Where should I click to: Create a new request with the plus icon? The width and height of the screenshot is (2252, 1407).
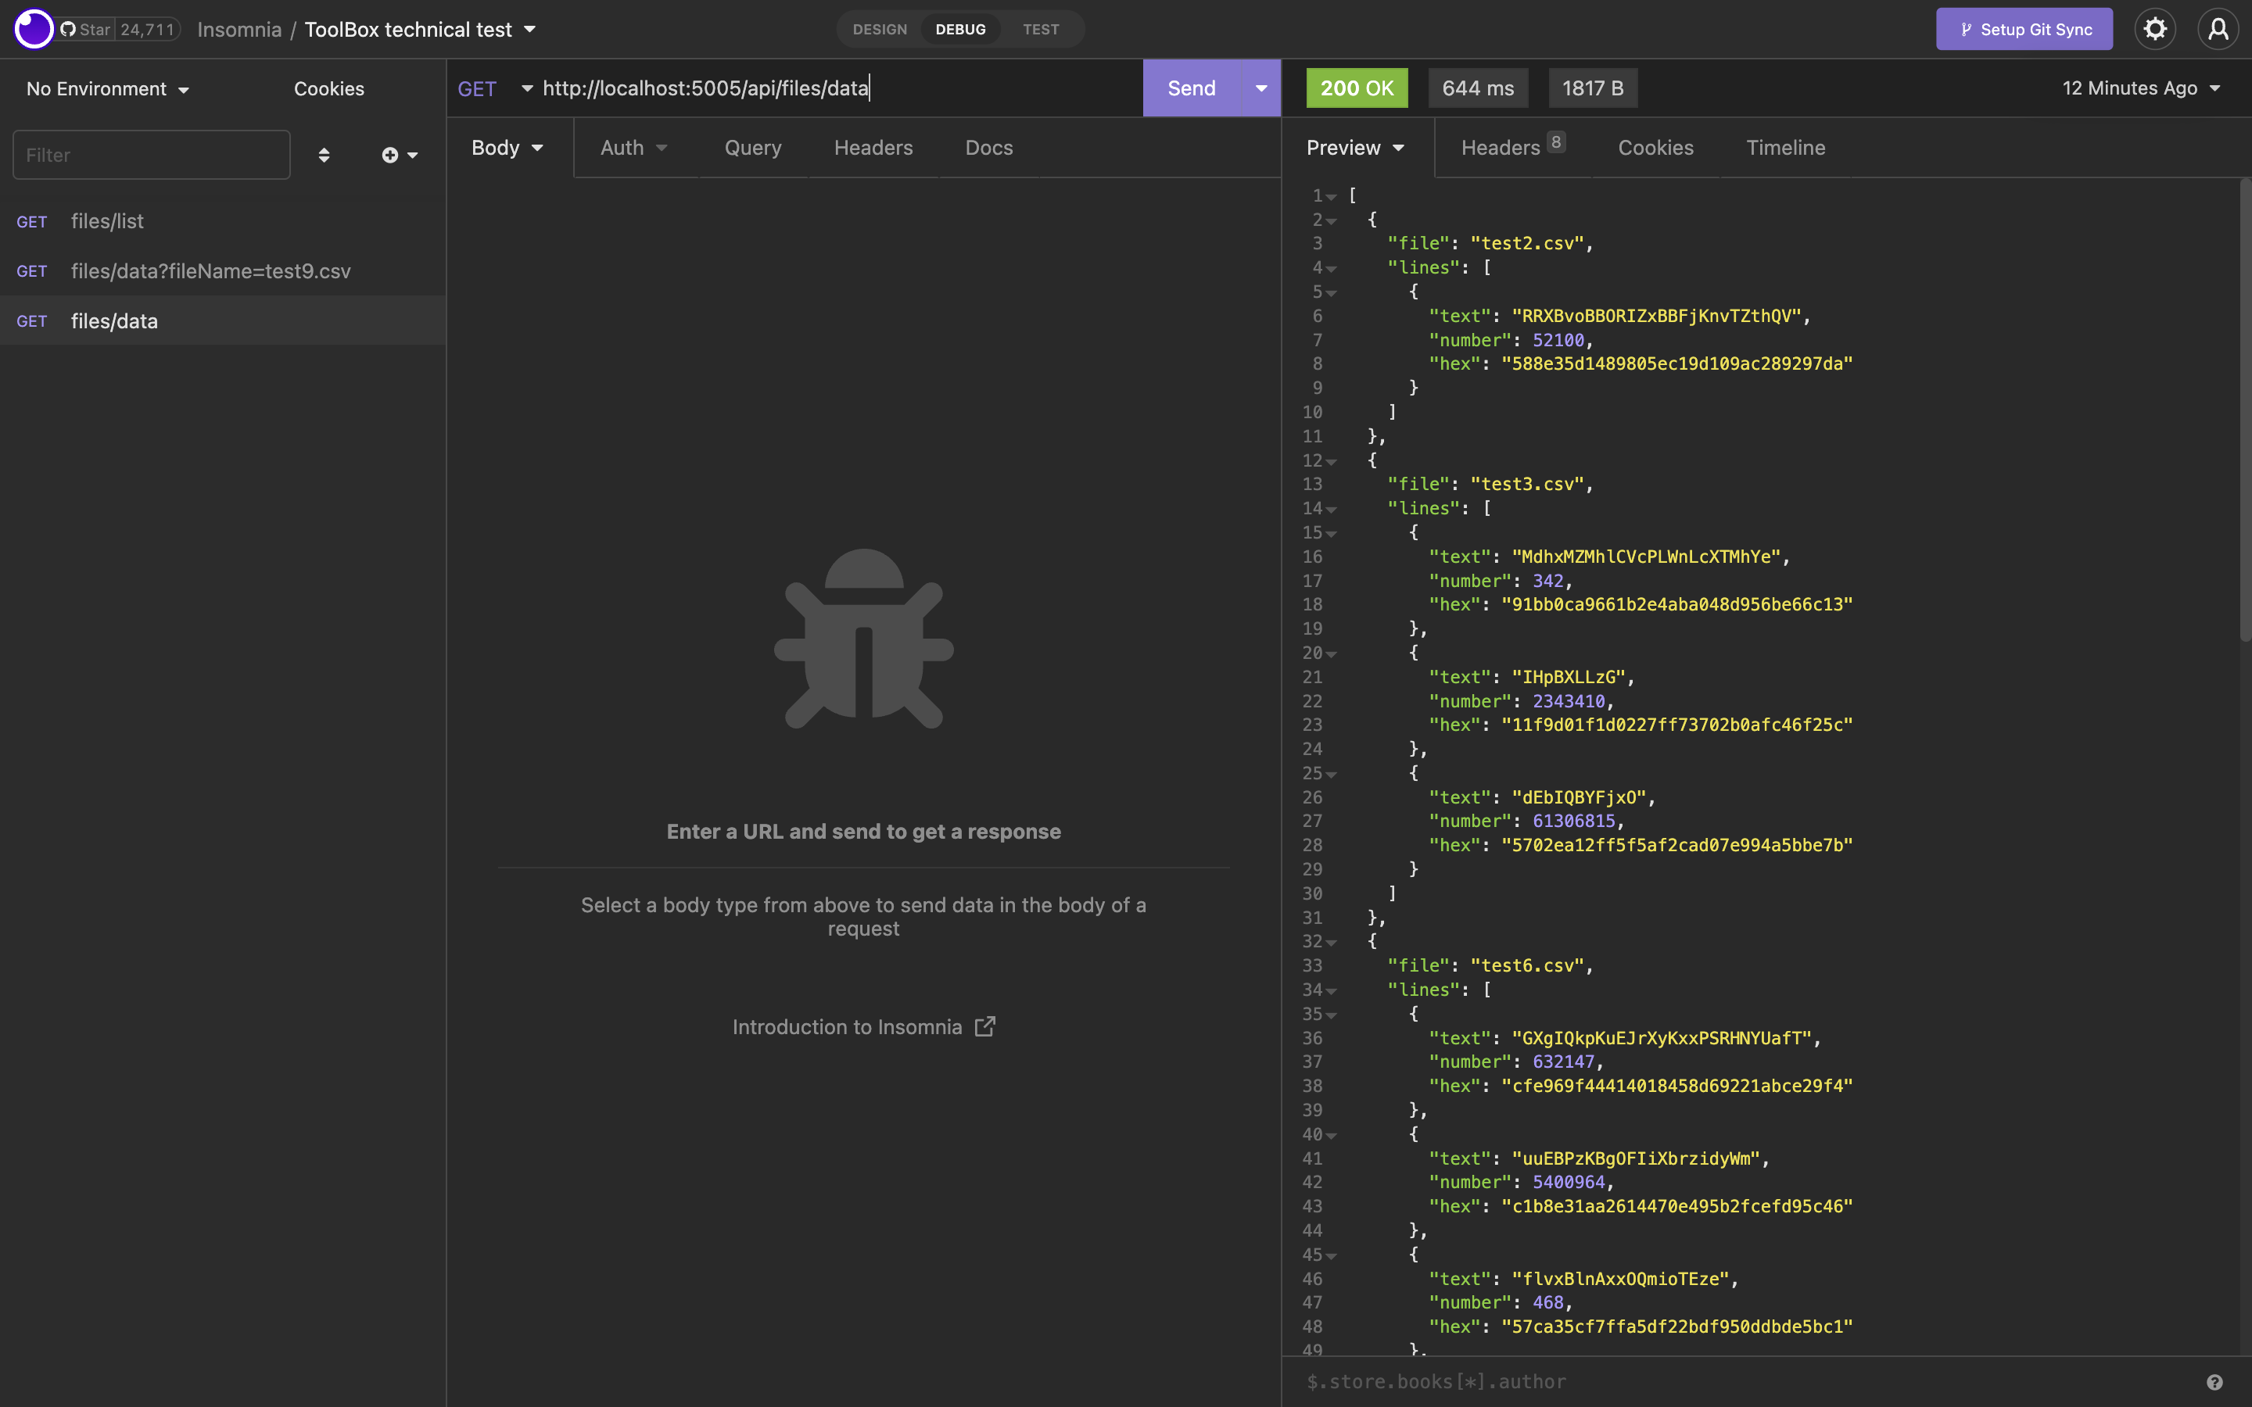390,155
